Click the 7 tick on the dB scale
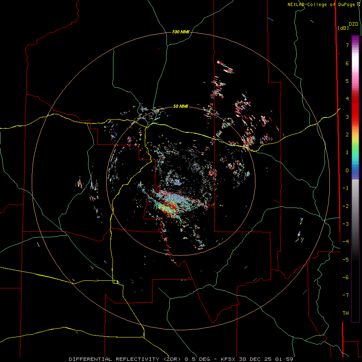362x362 pixels. click(347, 45)
